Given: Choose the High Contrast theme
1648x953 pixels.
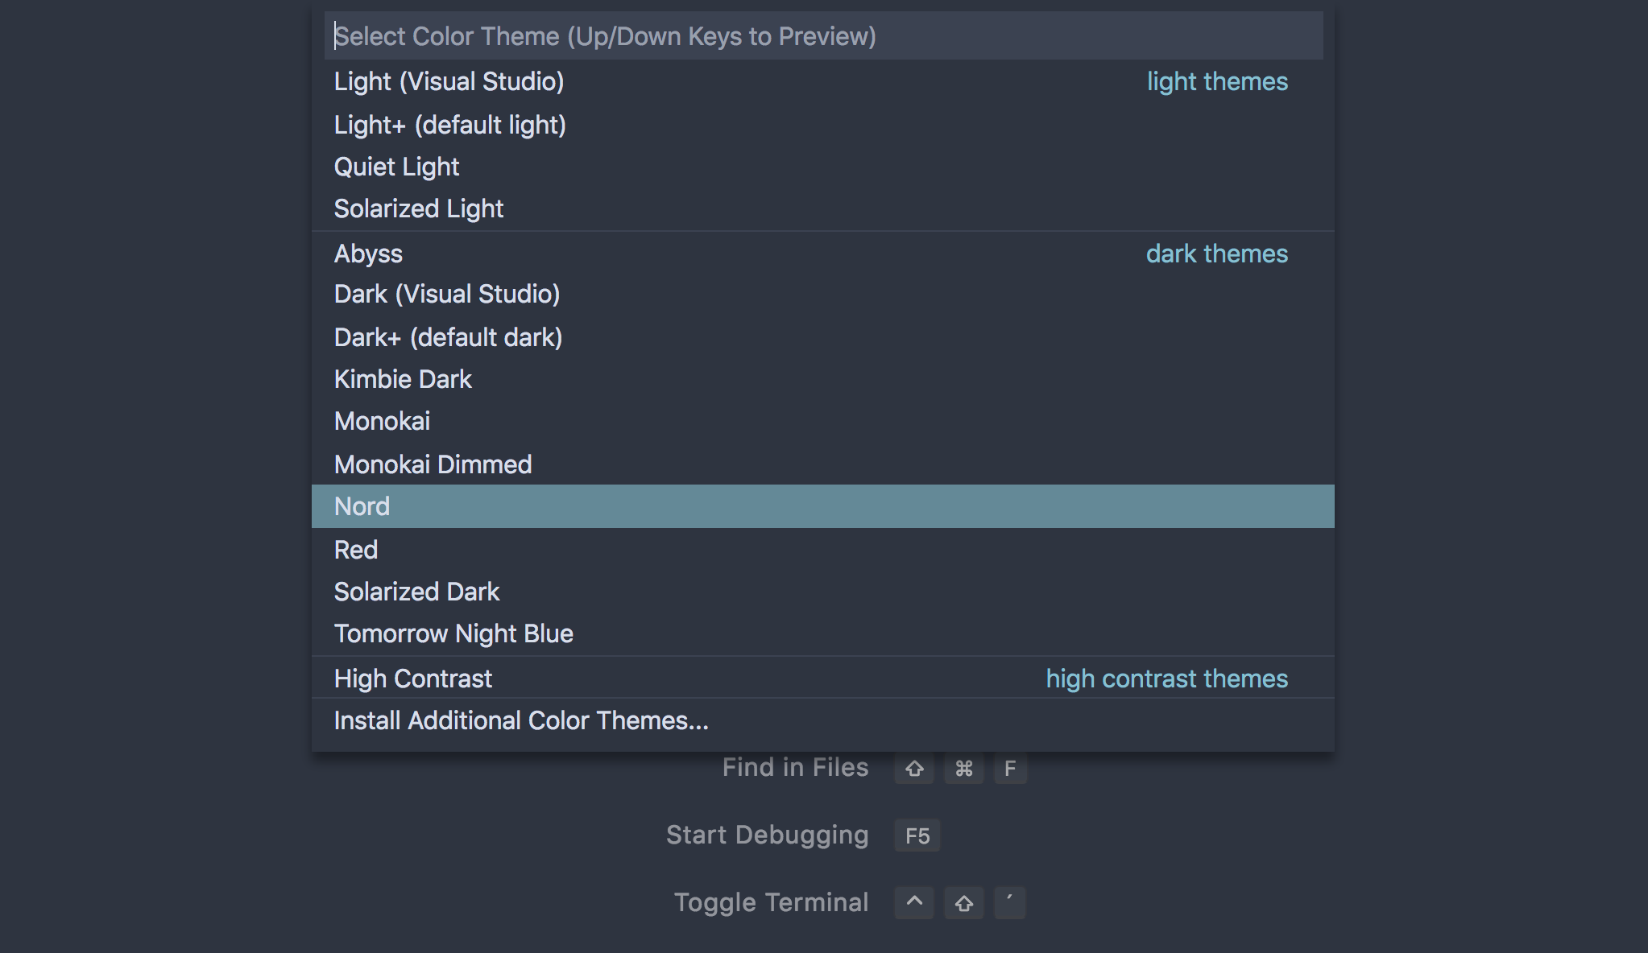Looking at the screenshot, I should point(822,679).
